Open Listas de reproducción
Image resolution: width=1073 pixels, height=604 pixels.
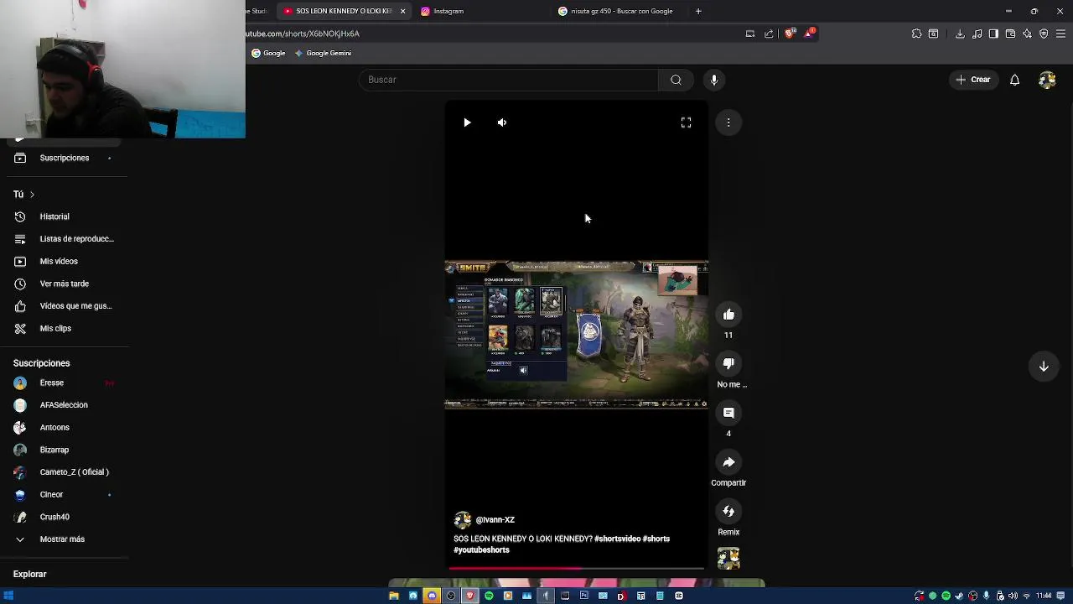tap(64, 239)
